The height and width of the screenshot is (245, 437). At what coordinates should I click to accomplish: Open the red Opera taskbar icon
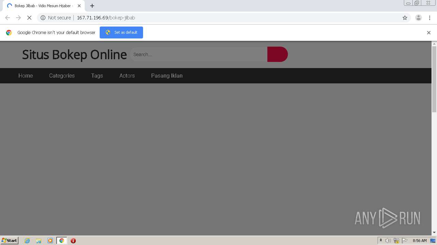tap(73, 241)
